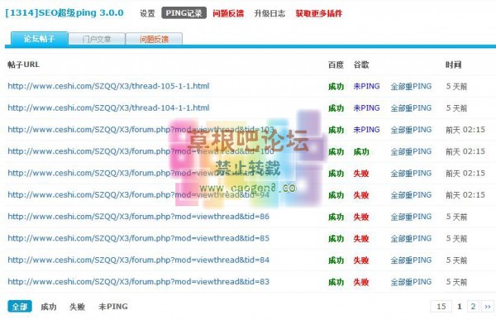Click 失败 Google status in tid=84 row
Image resolution: width=496 pixels, height=320 pixels.
click(361, 260)
